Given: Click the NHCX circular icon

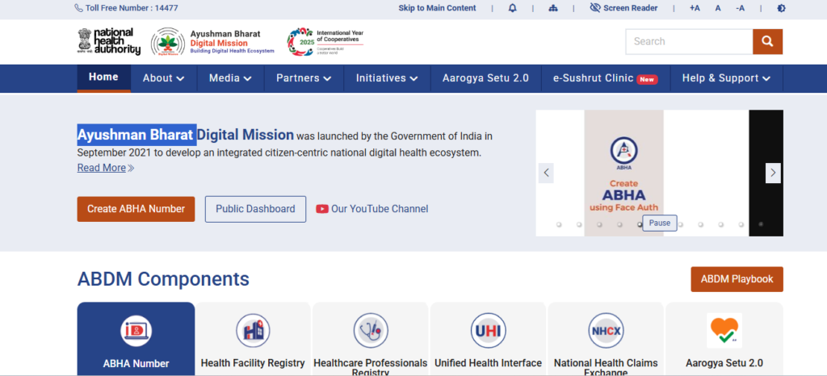Looking at the screenshot, I should (606, 331).
